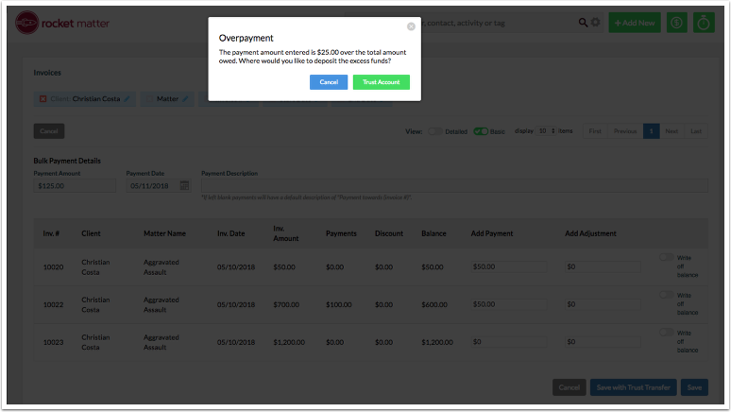Toggle the Detailed view switch
Viewport: 731px width, 412px height.
435,131
